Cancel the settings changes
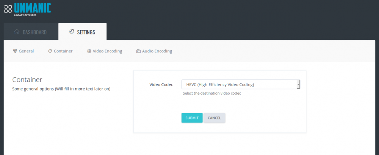 [x=215, y=118]
